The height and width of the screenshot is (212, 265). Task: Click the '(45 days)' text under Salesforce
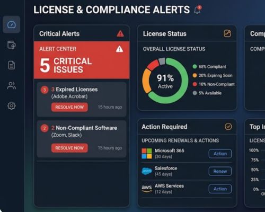pyautogui.click(x=163, y=174)
